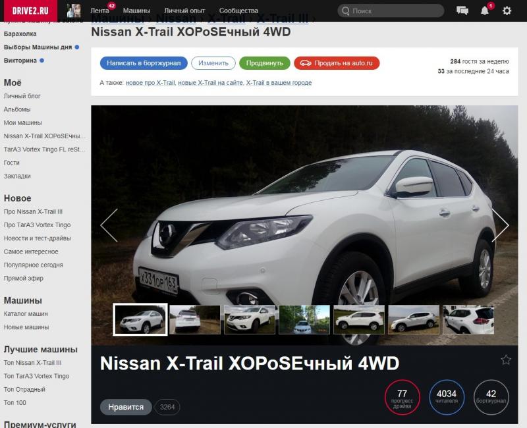Open Топ Отрадный in the sidebar
Image resolution: width=527 pixels, height=428 pixels.
[x=24, y=389]
